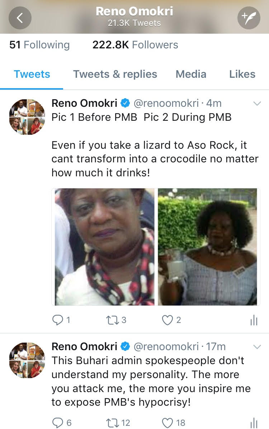Like the Buhari admin spokespeople tweet
The width and height of the screenshot is (269, 429).
tap(167, 423)
